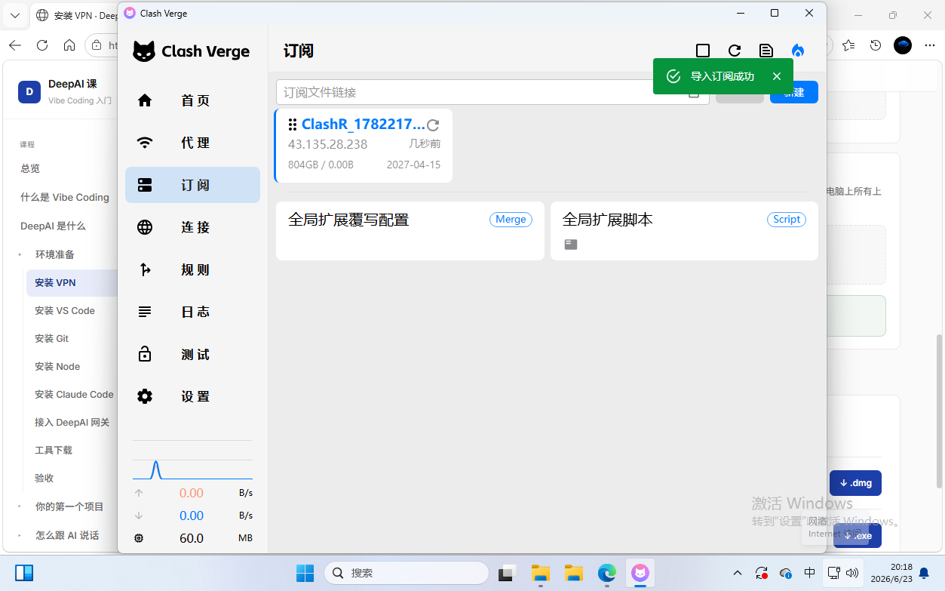The height and width of the screenshot is (591, 945).
Task: Expand the 怎么跟 AI 说话 section
Action: (x=66, y=535)
